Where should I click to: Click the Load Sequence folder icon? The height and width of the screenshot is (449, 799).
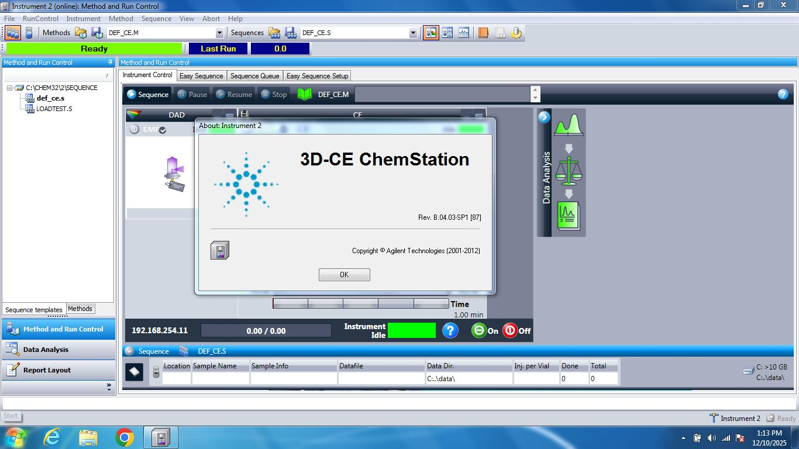tap(274, 33)
